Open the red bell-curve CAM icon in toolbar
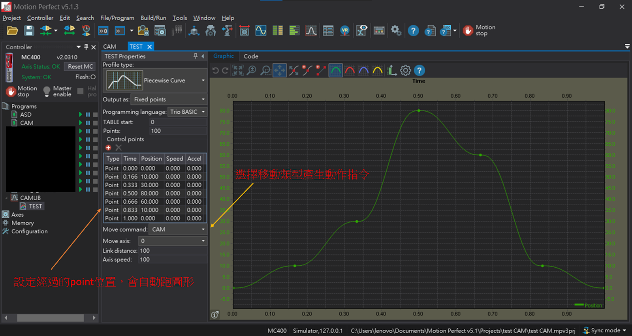Viewport: 632px width, 336px height. click(x=311, y=30)
